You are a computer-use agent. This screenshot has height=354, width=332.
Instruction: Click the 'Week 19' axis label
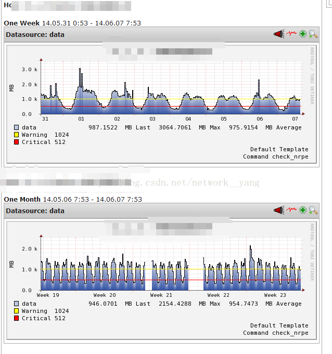click(48, 295)
